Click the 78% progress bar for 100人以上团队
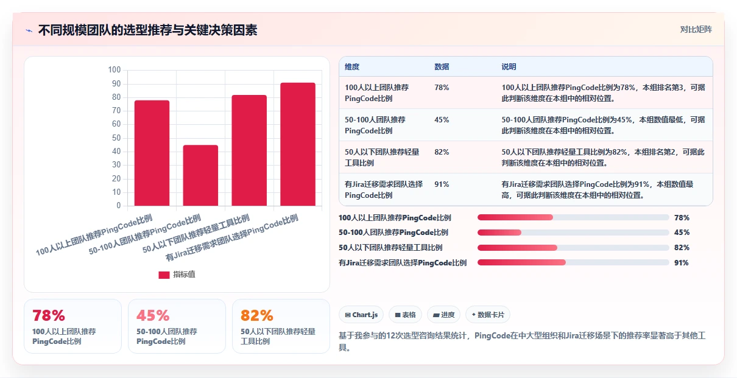This screenshot has height=378, width=737. 573,217
